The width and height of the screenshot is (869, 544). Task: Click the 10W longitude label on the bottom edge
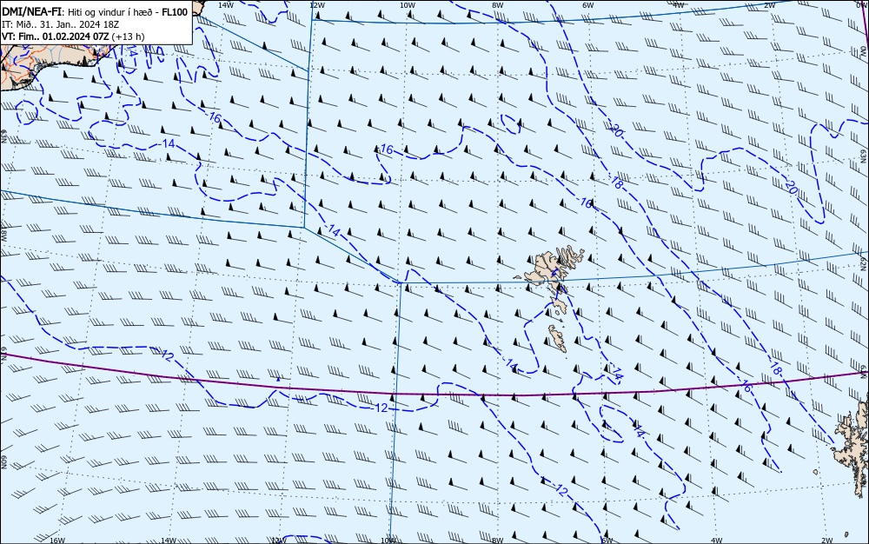click(x=388, y=541)
